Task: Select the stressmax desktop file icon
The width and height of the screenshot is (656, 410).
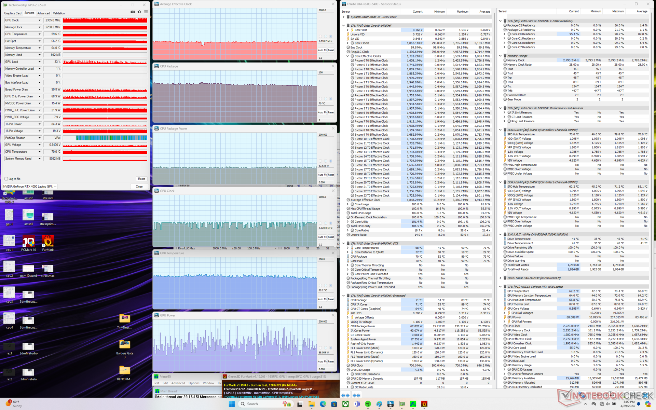Action: (x=48, y=271)
